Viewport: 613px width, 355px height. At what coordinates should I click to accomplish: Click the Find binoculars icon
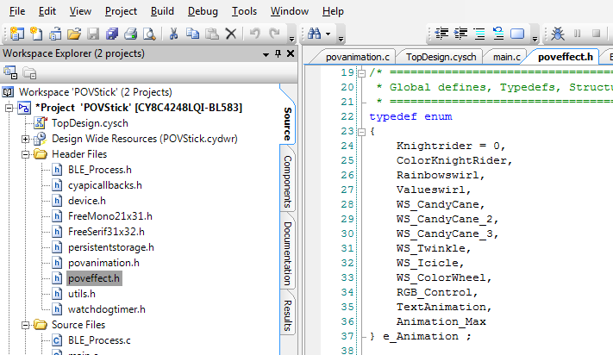315,34
